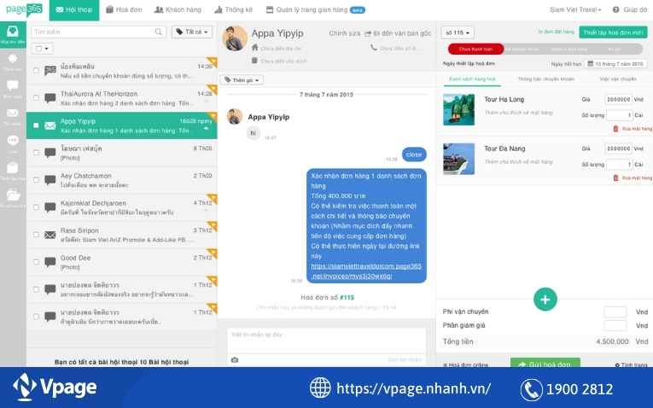Open the số 115 invoice dropdown
The height and width of the screenshot is (408, 653).
458,32
